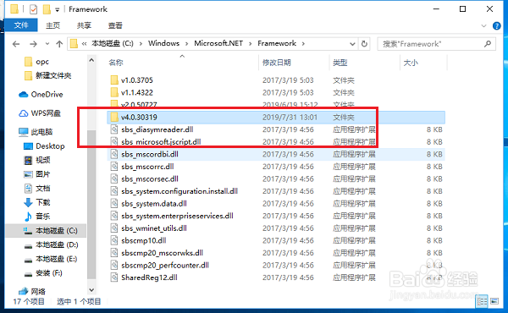Click the new folder icon in title bar
508x313 pixels.
[x=47, y=9]
